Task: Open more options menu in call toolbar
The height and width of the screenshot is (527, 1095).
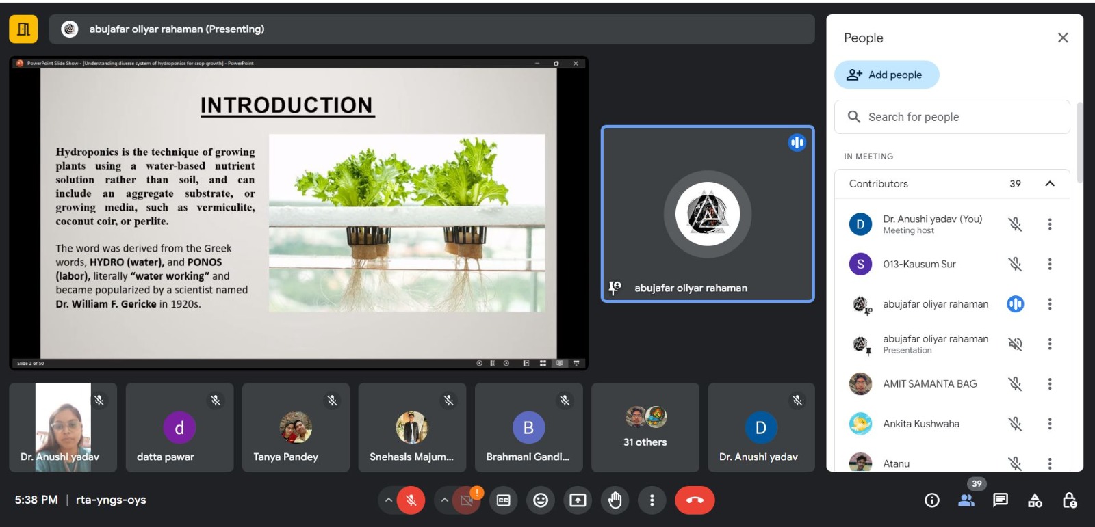Action: [x=652, y=500]
